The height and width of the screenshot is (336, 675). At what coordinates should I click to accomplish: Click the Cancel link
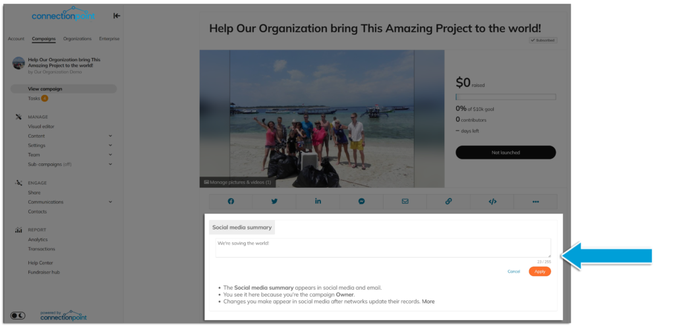coord(514,271)
